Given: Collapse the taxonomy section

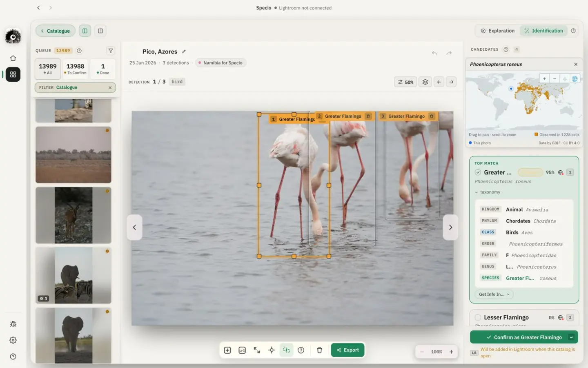Looking at the screenshot, I should [488, 192].
